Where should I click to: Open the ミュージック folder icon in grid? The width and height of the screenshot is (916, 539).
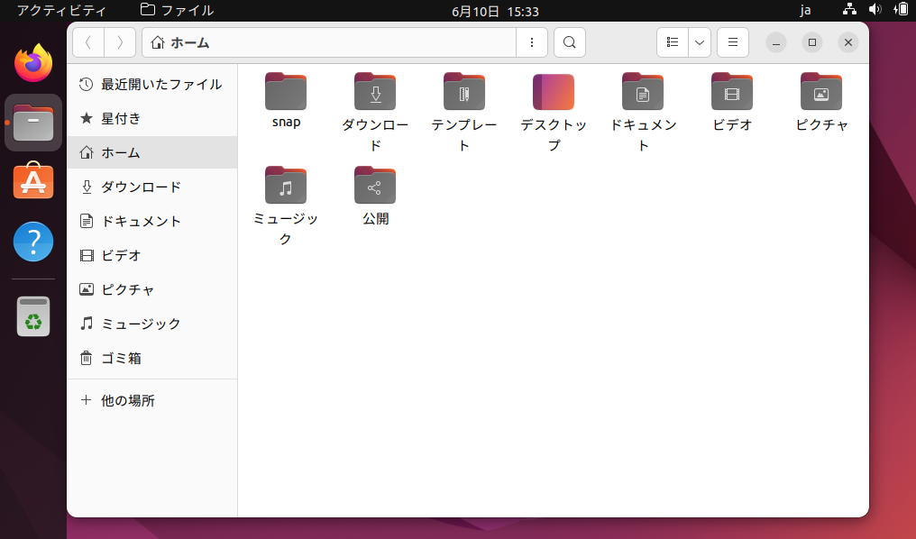286,185
